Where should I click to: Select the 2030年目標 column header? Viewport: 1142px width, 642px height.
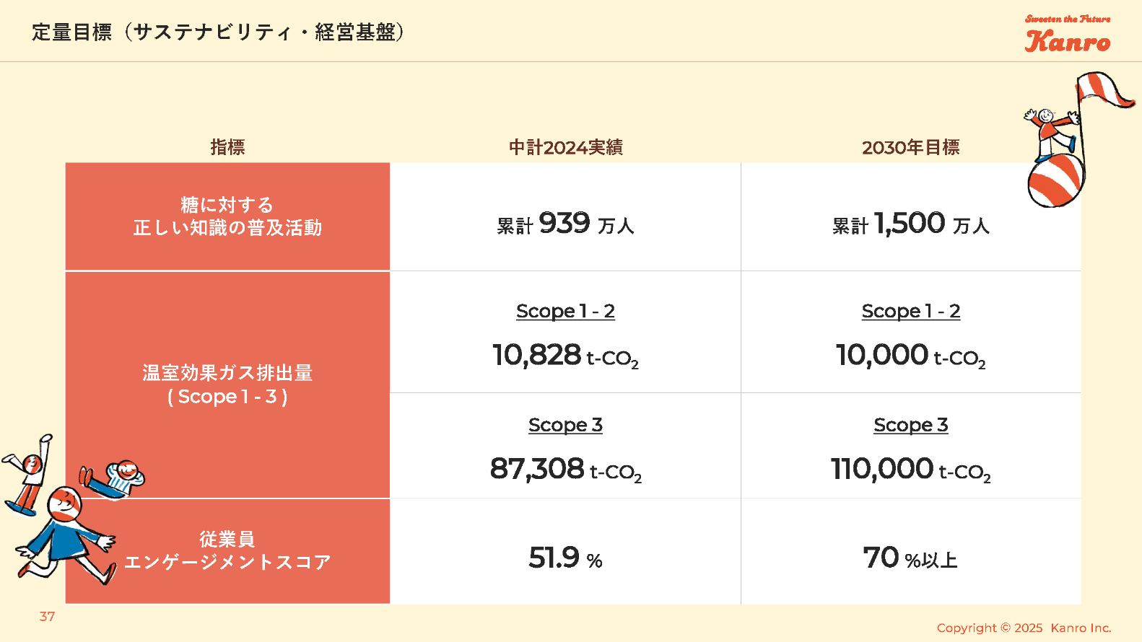click(910, 147)
